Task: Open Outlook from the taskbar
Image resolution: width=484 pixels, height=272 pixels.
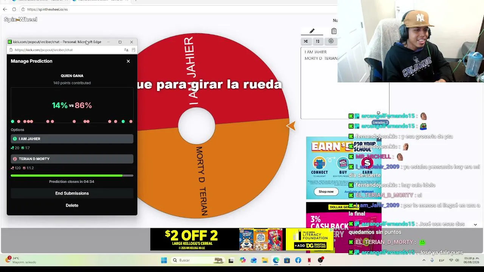Action: pos(254,260)
